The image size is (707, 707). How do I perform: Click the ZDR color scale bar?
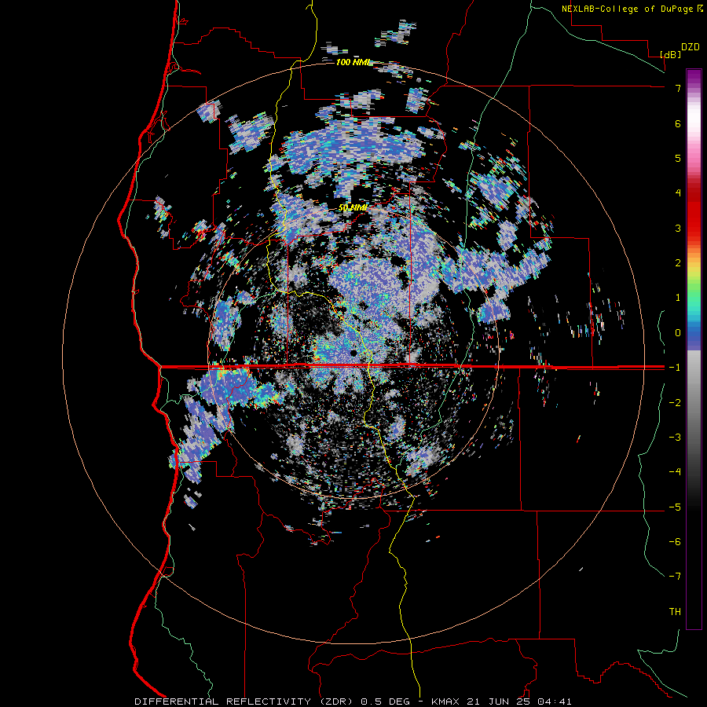click(x=694, y=349)
